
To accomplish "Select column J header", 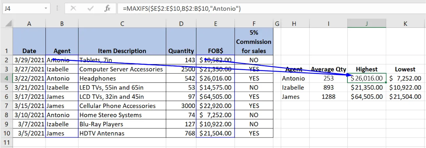I will click(366, 24).
